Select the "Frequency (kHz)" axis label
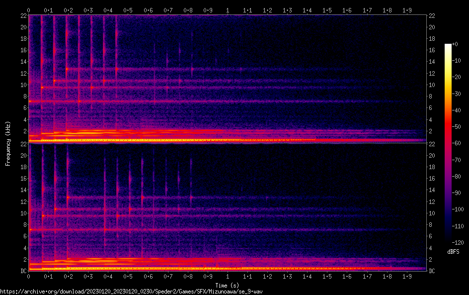The image size is (469, 295). [8, 143]
